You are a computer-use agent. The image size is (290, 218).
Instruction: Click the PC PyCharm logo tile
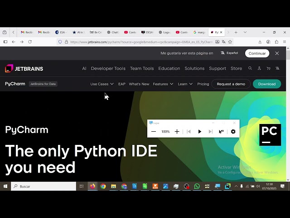click(270, 135)
